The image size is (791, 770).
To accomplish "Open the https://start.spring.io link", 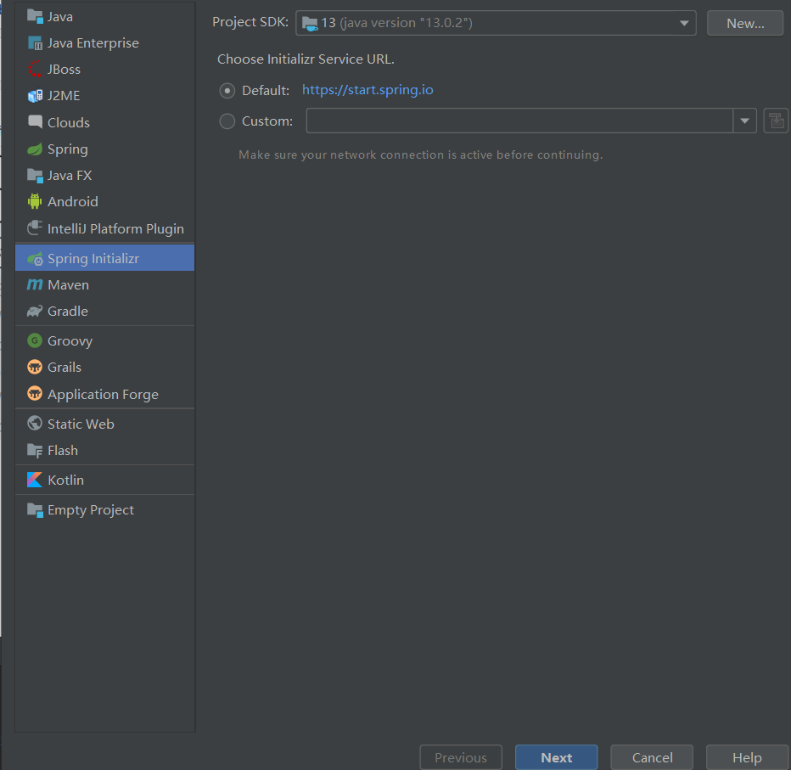I will coord(367,90).
